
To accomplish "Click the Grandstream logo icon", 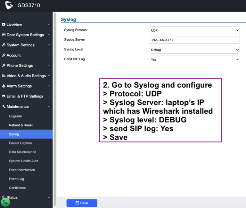I will (9, 5).
